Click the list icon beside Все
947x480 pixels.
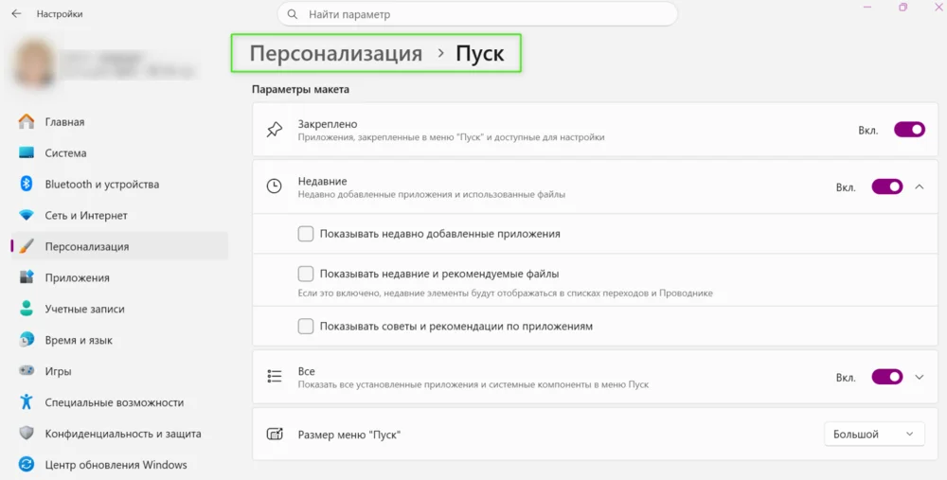point(275,377)
